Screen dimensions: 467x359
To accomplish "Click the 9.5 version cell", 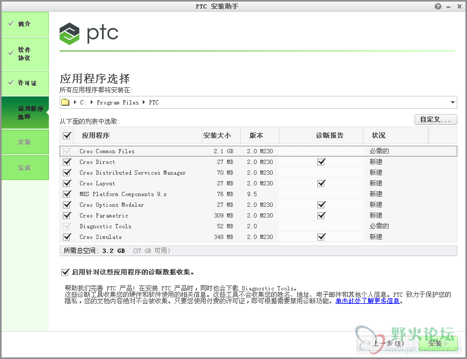I will pyautogui.click(x=252, y=194).
